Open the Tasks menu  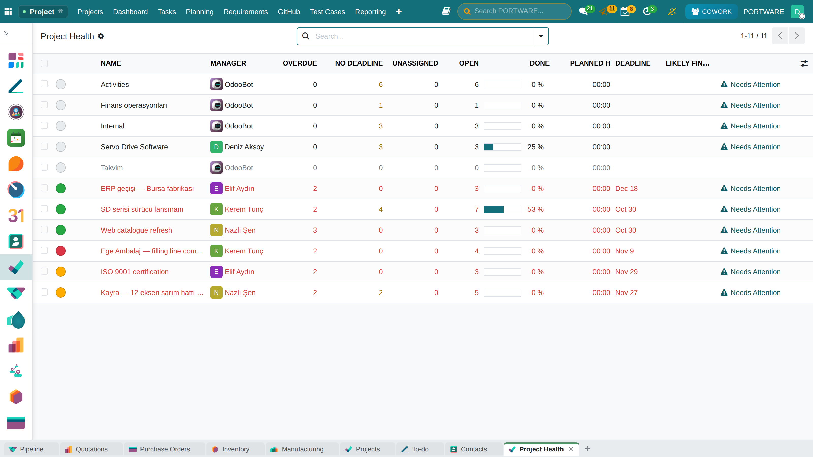pyautogui.click(x=167, y=12)
